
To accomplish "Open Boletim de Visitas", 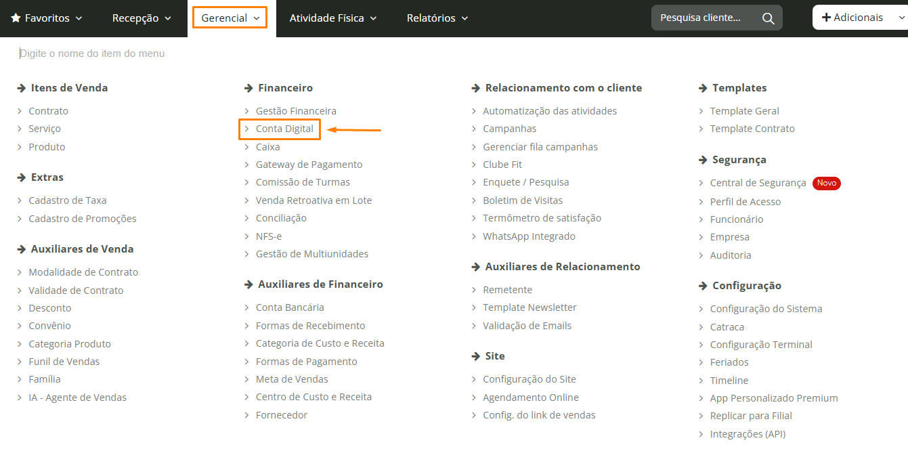I will coord(523,200).
